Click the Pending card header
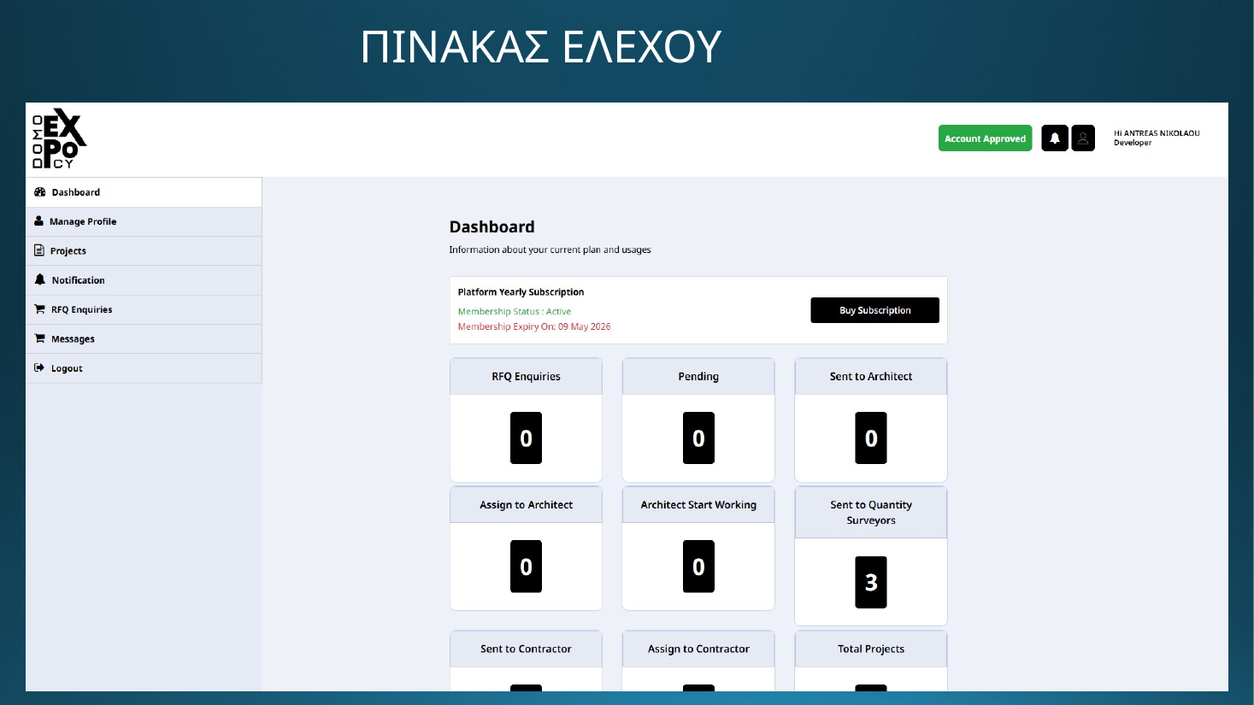This screenshot has width=1254, height=705. (x=698, y=377)
